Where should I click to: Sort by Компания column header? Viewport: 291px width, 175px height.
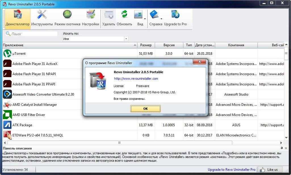(x=236, y=45)
